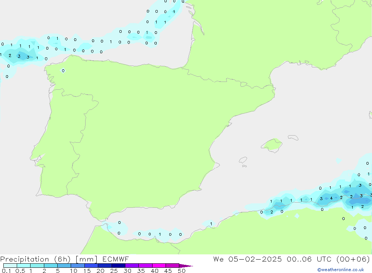372x273 pixels.
Task: Click the 0.5–1 mm legend color swatch
Action: click(x=24, y=266)
